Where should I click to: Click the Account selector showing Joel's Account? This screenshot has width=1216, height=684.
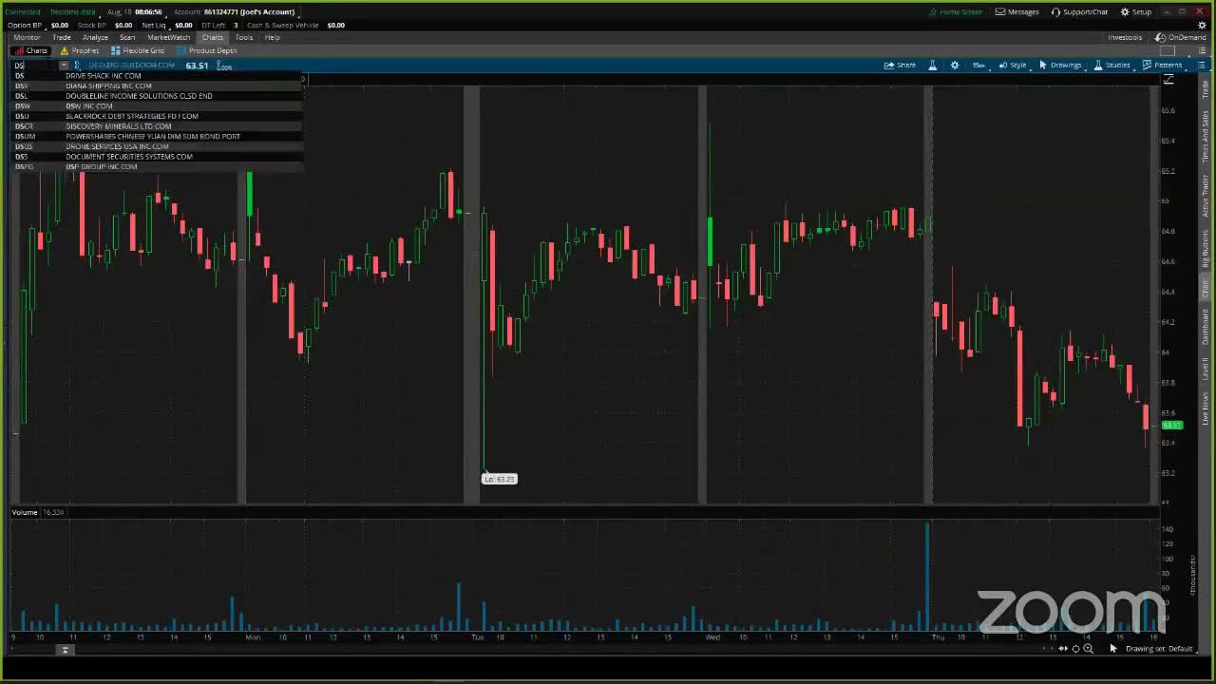[235, 11]
